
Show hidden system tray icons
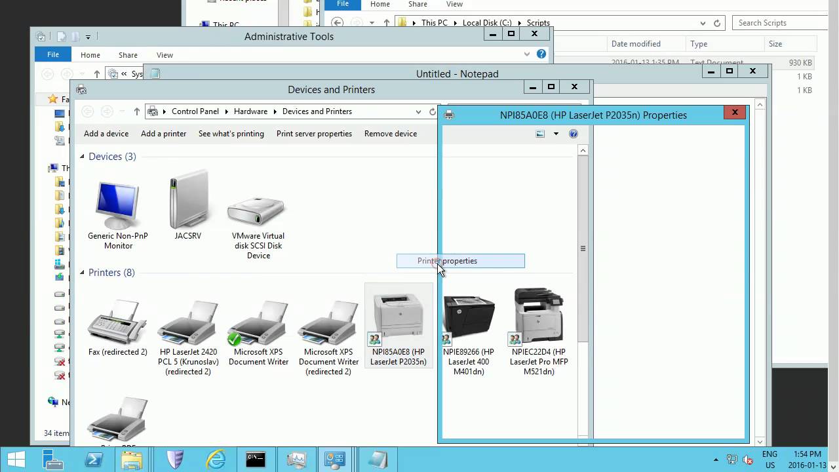point(716,460)
